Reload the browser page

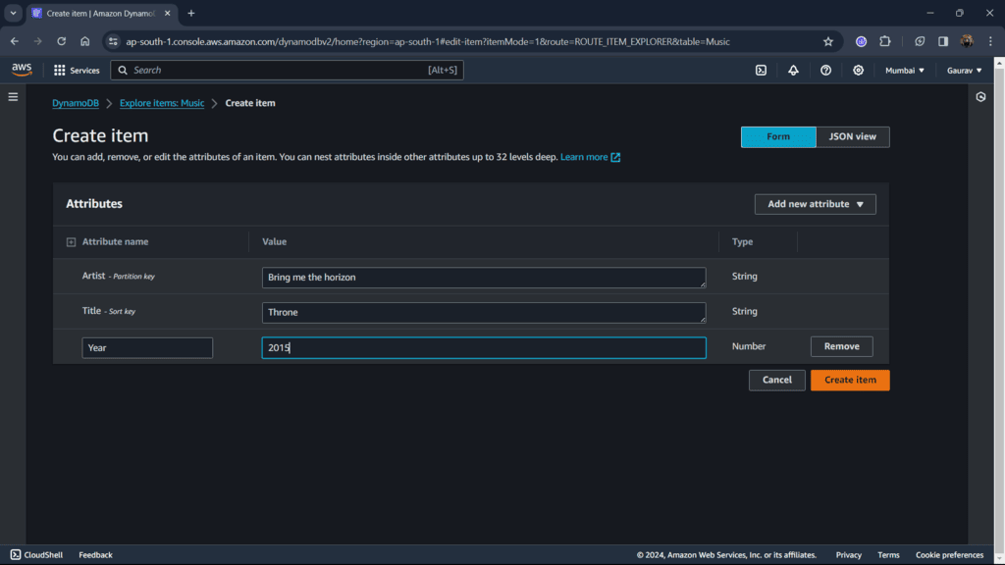pos(61,41)
